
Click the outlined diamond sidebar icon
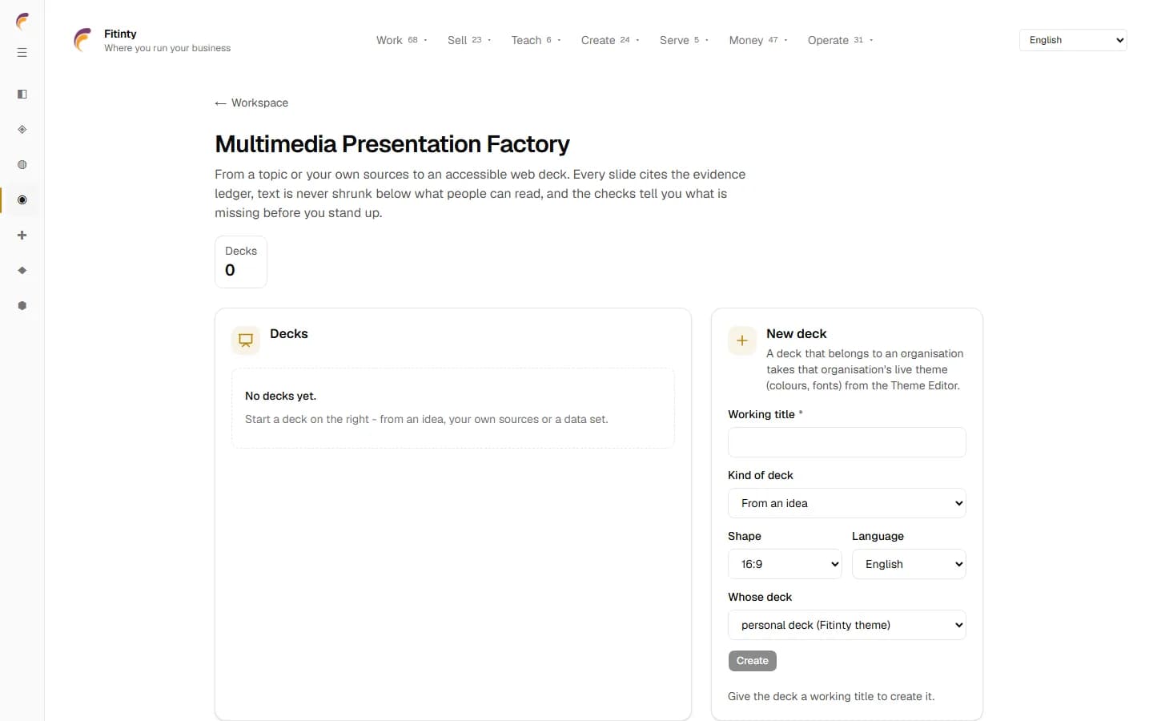coord(22,130)
